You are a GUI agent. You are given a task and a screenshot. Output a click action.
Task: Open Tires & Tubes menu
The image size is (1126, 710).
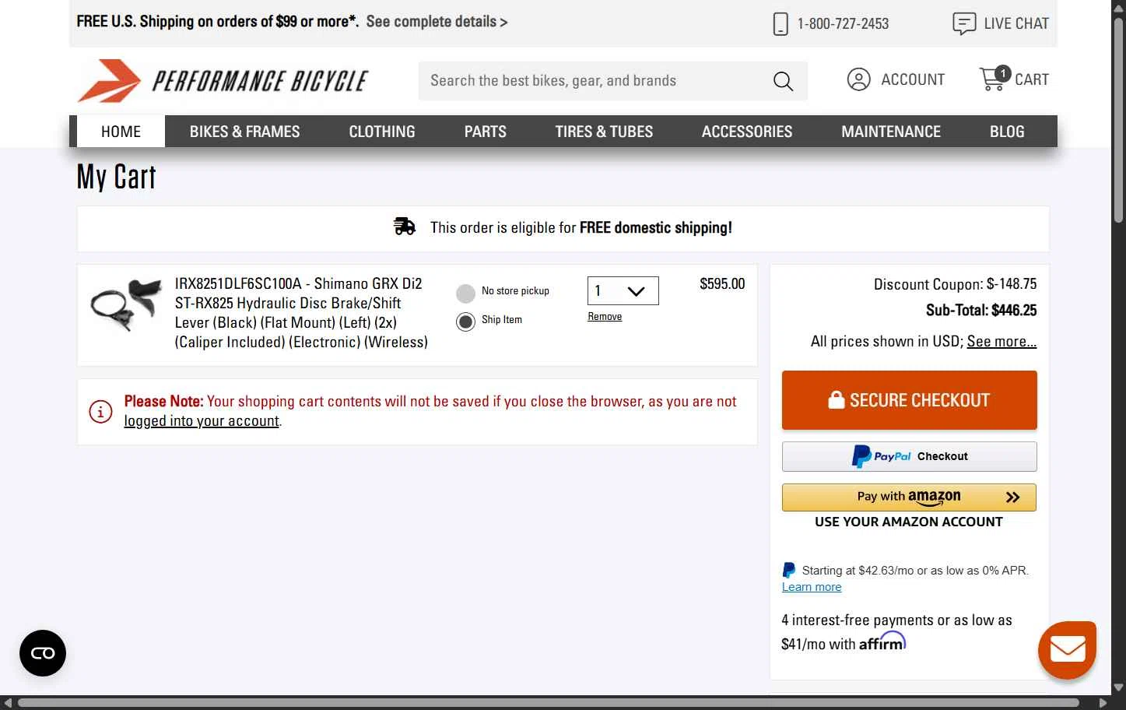pos(604,132)
